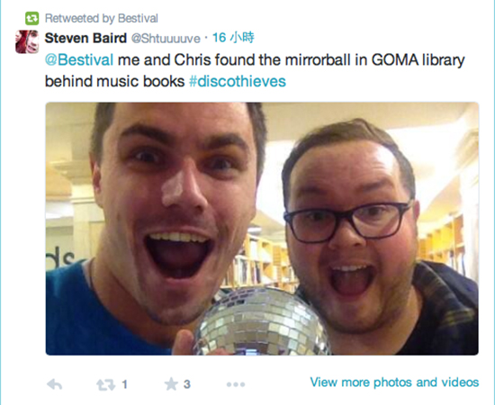This screenshot has width=495, height=405.
Task: Open the more options ellipsis
Action: pos(236,384)
